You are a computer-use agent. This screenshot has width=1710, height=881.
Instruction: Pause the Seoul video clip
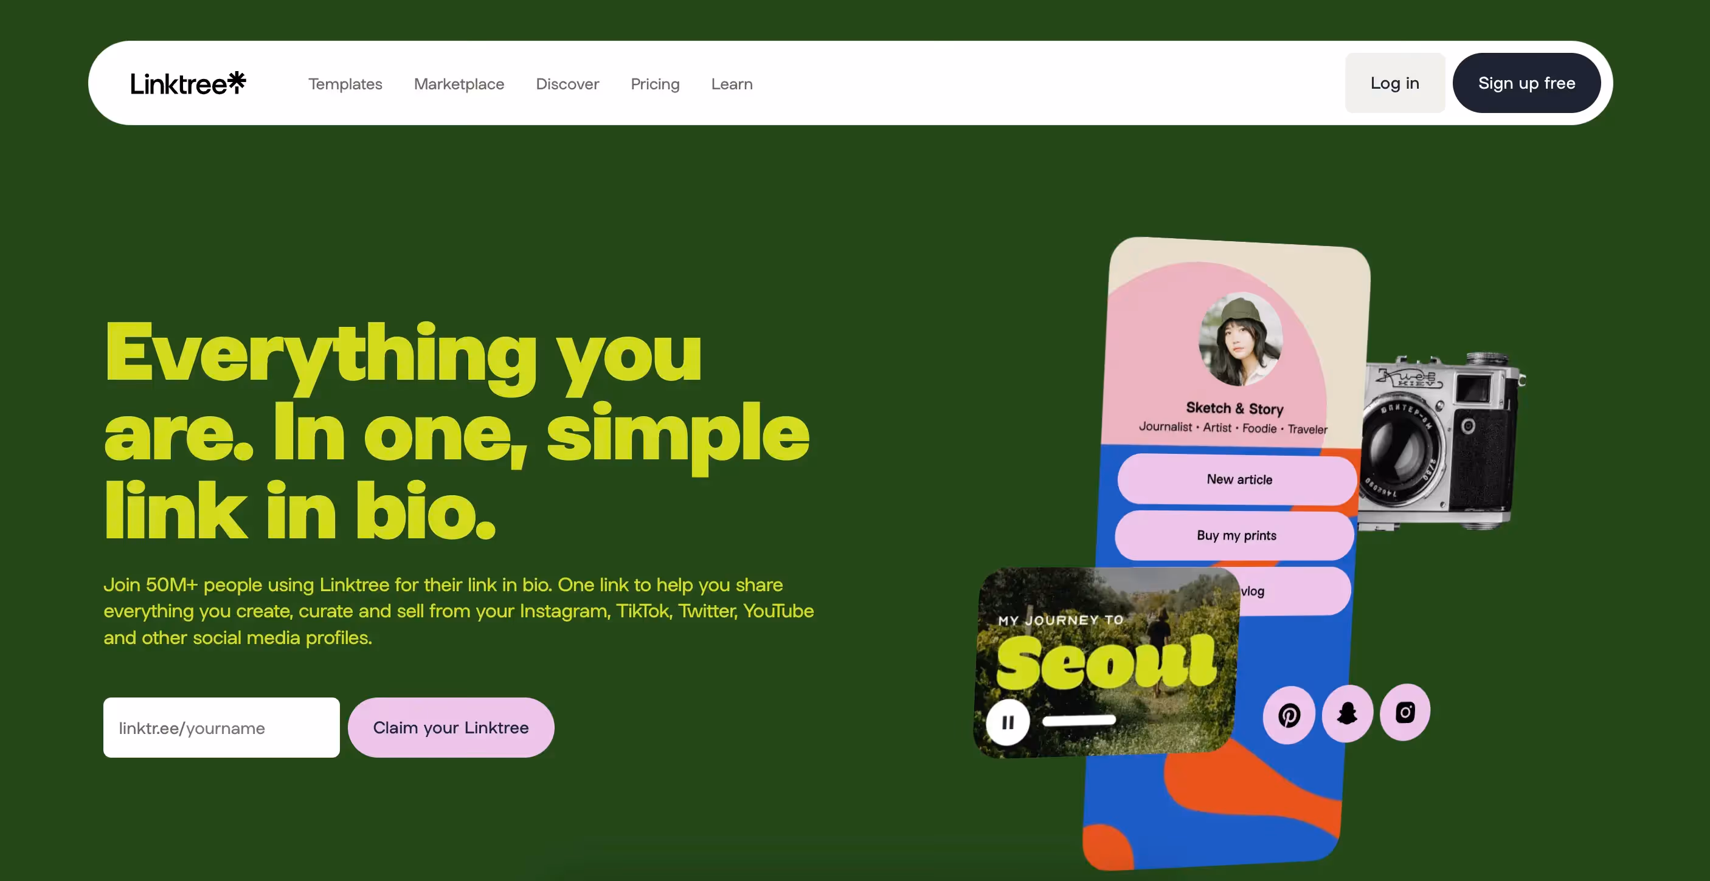click(1008, 722)
